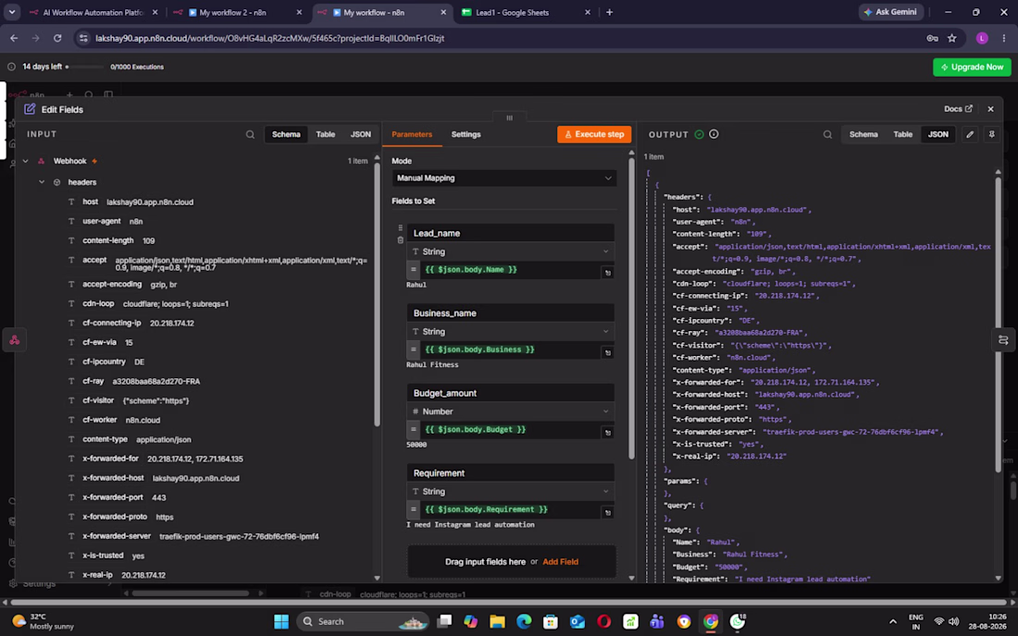Click Add Field link

(x=560, y=562)
